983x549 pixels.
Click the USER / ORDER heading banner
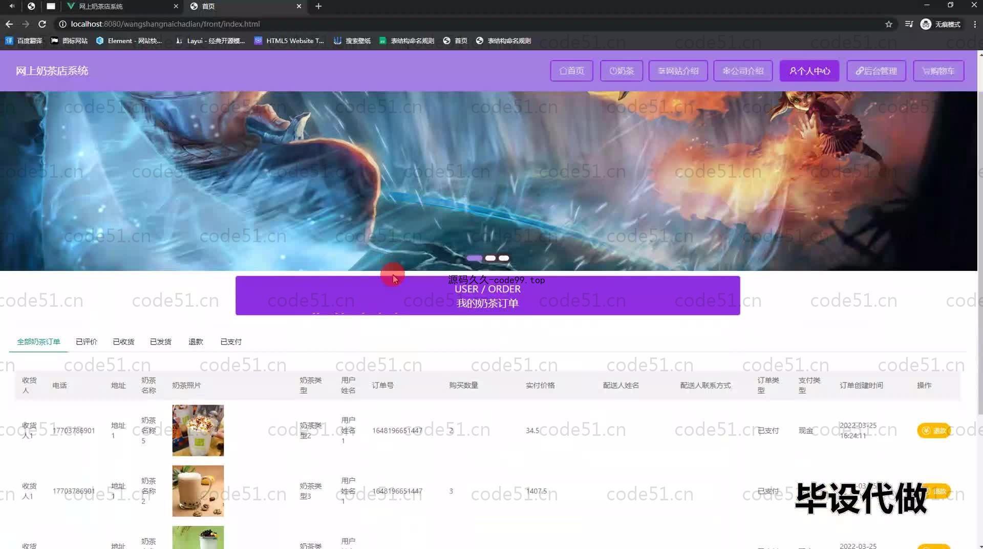(x=487, y=295)
